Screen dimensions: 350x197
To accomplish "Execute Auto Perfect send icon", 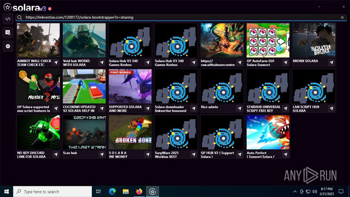I will [286, 155].
